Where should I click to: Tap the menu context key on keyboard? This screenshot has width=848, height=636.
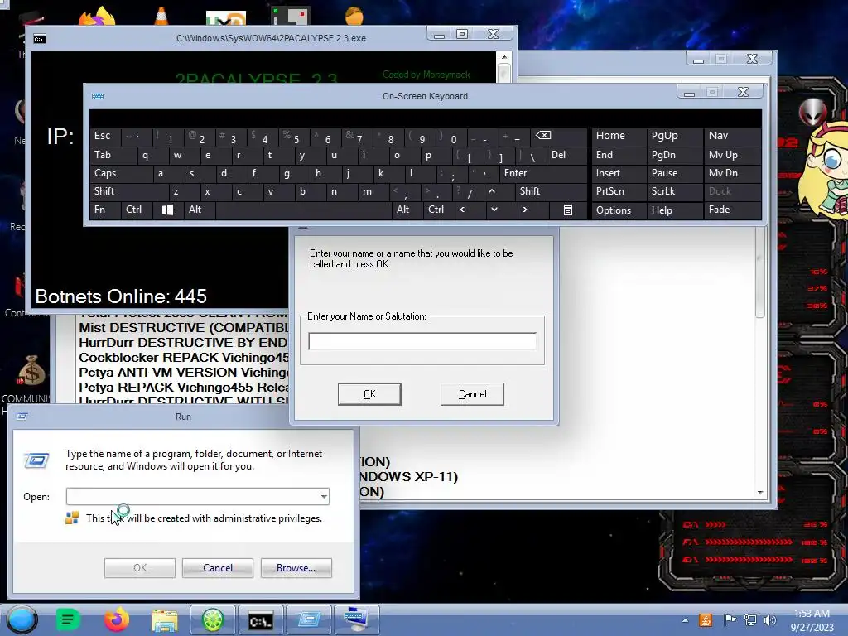click(568, 210)
